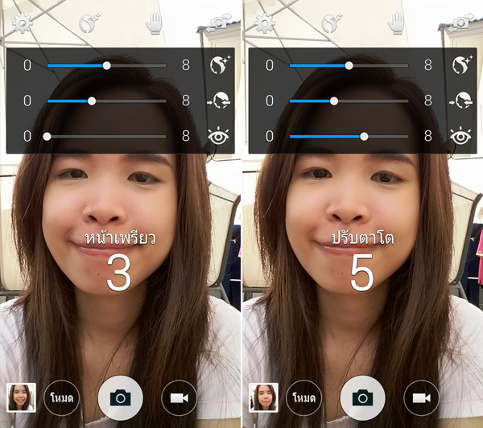Take photo with right shutter button
Image resolution: width=483 pixels, height=428 pixels.
[363, 397]
